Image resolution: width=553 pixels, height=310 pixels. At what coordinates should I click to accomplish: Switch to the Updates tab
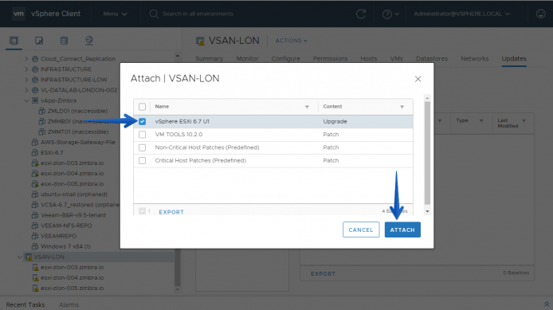tap(514, 58)
